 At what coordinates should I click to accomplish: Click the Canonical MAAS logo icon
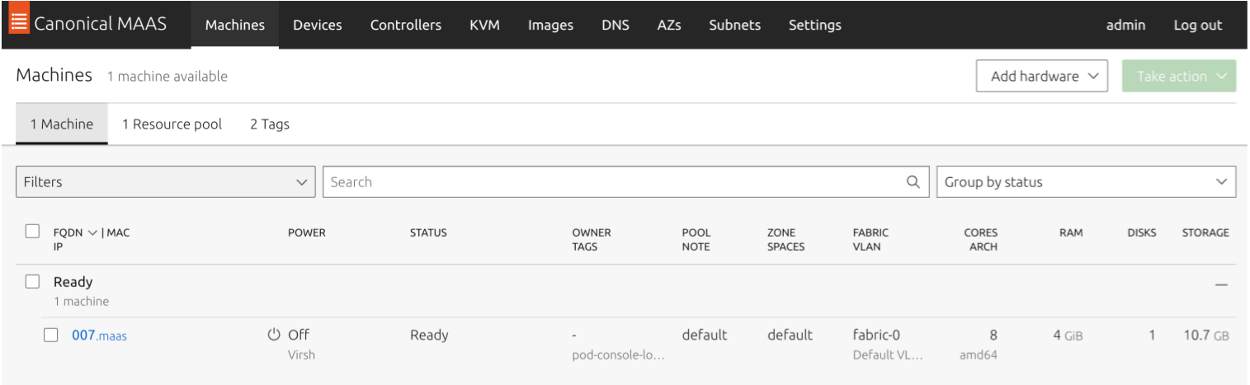click(x=19, y=23)
